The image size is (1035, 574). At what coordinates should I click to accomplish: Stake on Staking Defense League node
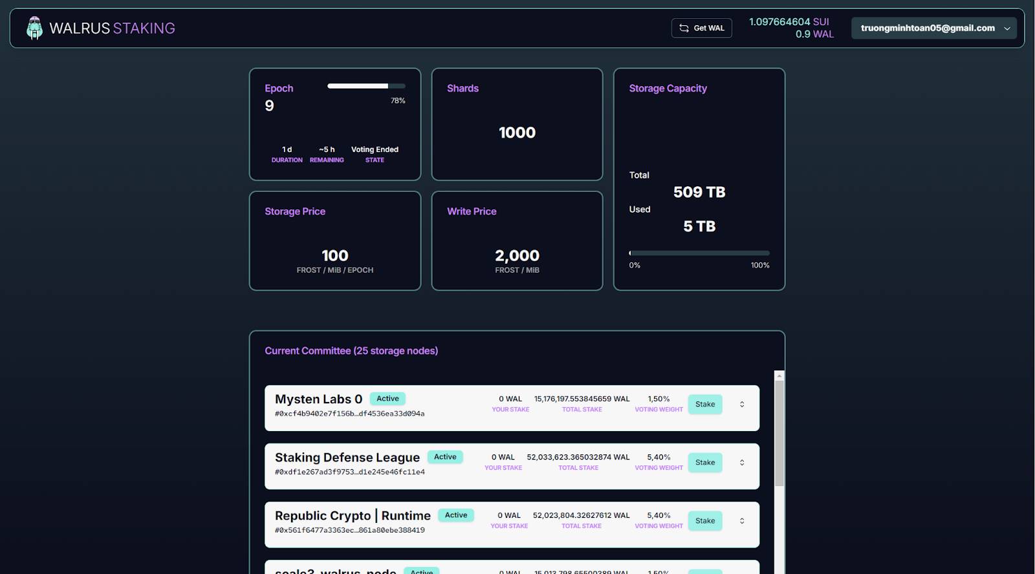tap(705, 462)
